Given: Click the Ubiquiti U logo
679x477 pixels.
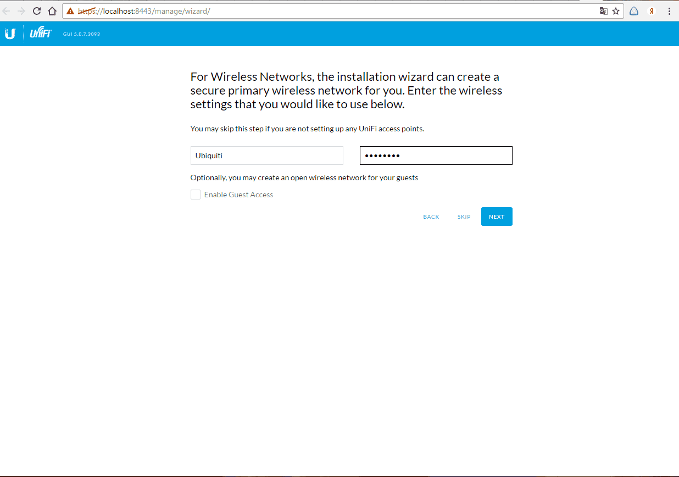Looking at the screenshot, I should coord(10,34).
